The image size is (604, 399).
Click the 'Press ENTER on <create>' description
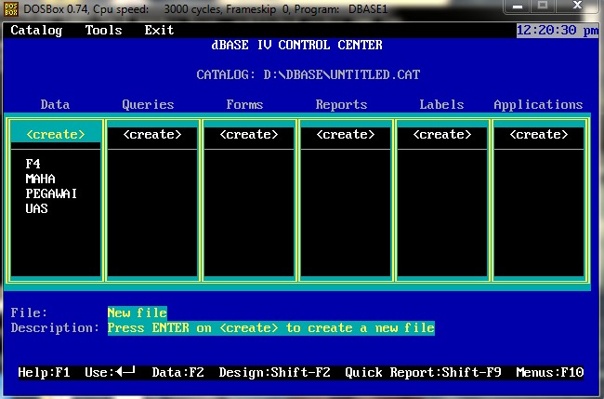coord(270,328)
